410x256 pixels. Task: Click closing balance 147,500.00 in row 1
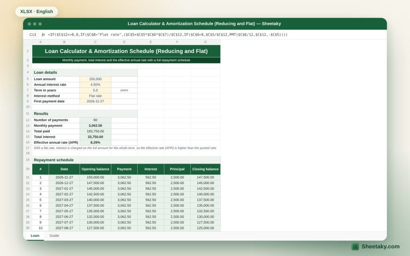[205, 177]
